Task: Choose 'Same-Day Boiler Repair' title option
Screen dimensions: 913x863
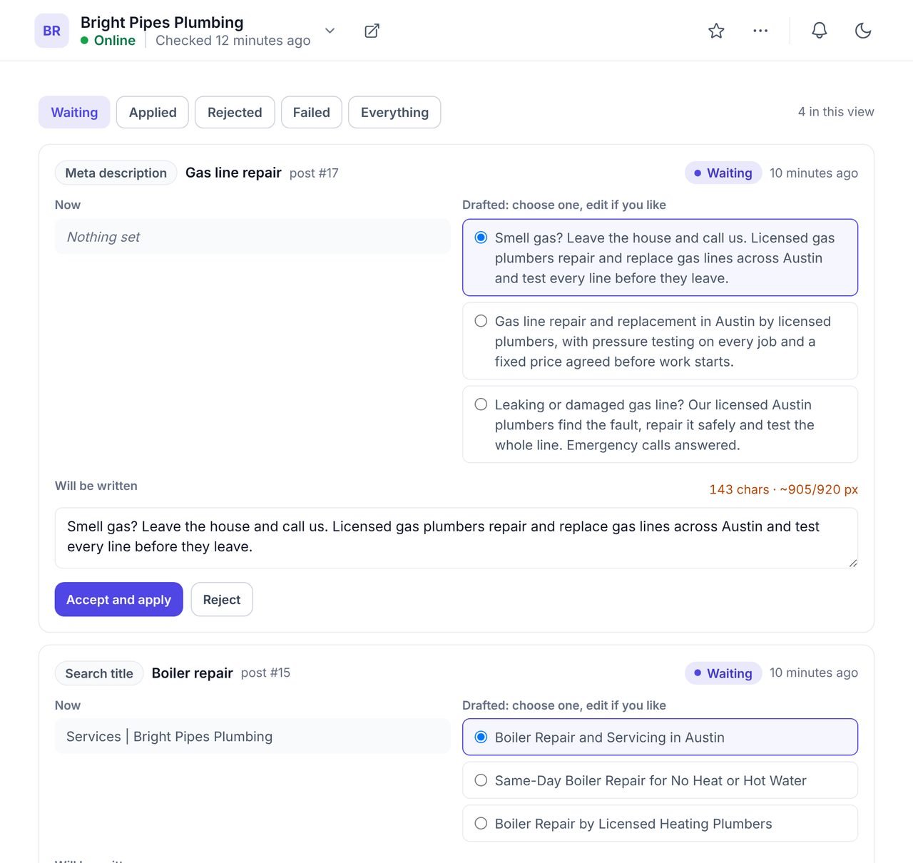Action: 660,780
